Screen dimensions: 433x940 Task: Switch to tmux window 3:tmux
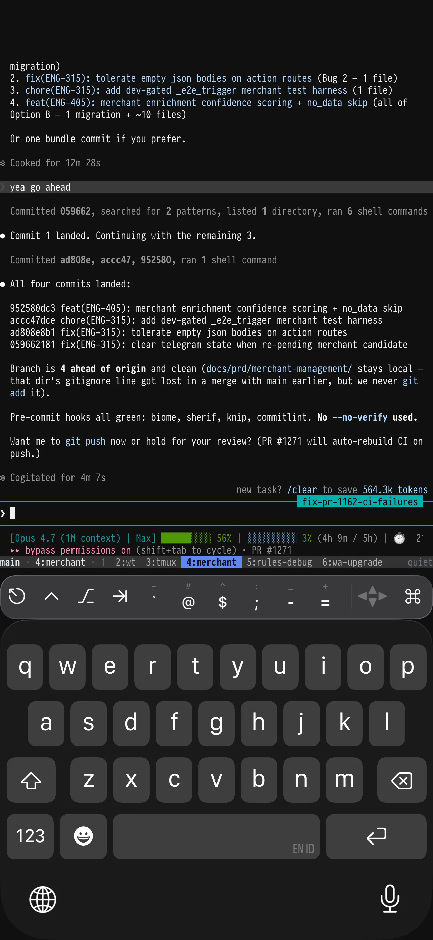pyautogui.click(x=161, y=562)
